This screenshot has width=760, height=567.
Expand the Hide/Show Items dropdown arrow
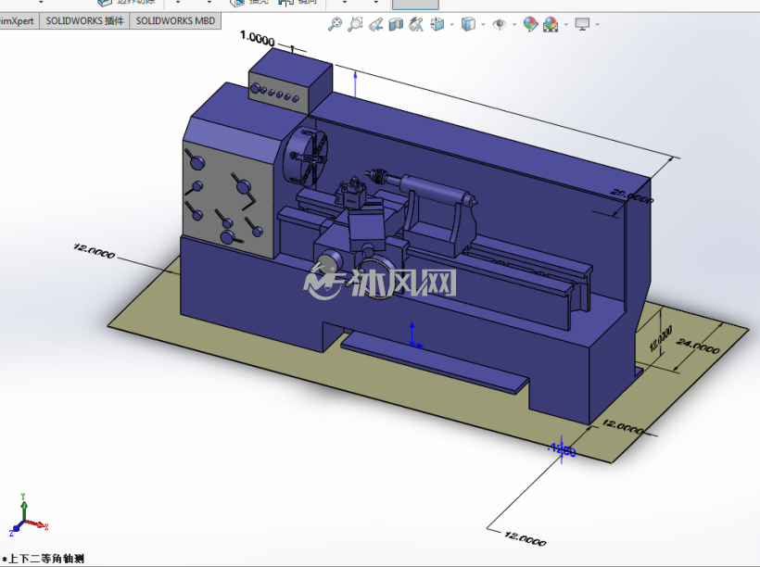(514, 24)
